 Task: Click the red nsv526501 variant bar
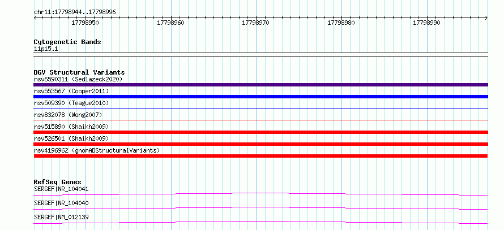pos(260,144)
